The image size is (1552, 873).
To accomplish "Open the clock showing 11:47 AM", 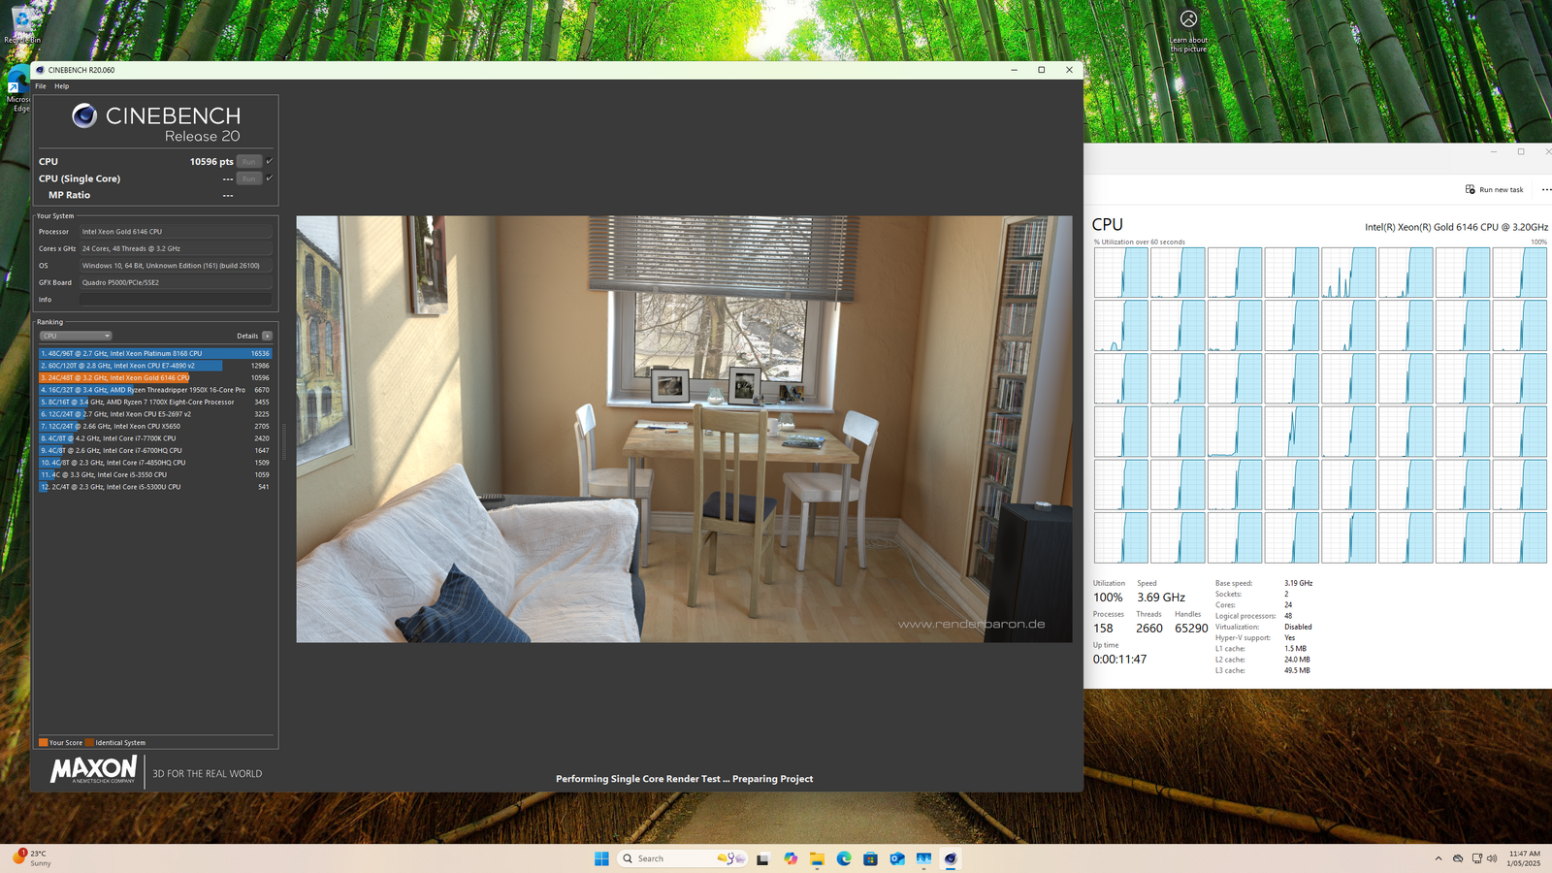I will pos(1524,858).
